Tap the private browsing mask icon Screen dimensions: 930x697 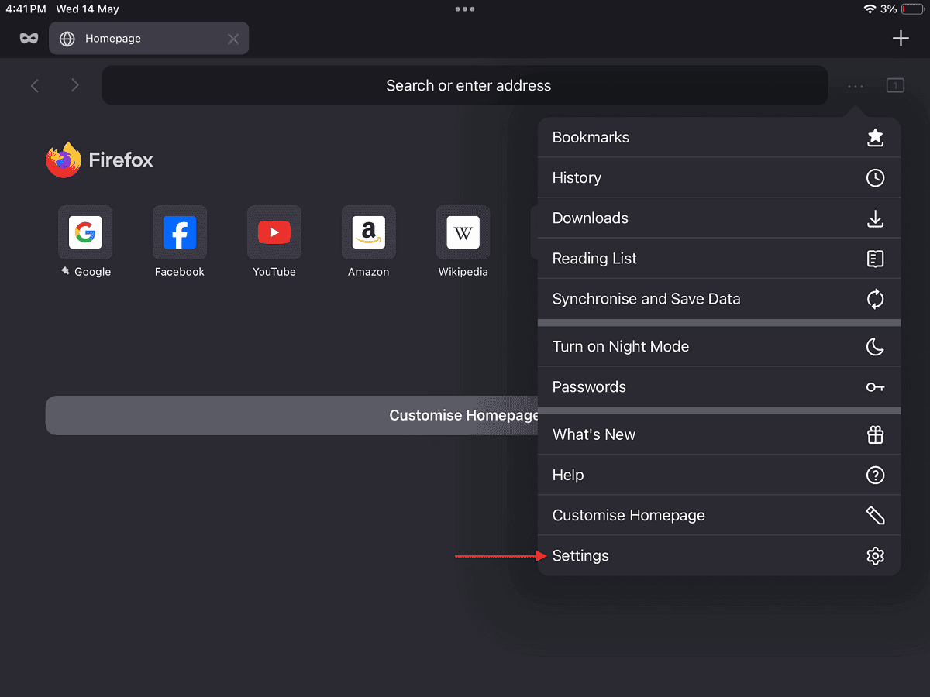click(x=29, y=39)
